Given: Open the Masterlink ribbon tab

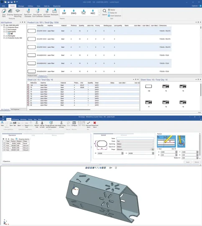Looking at the screenshot, I should point(57,6).
